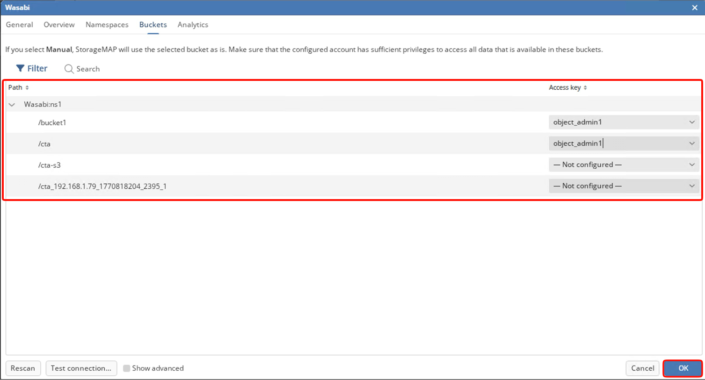Open the Namespaces tab
705x380 pixels.
click(107, 25)
